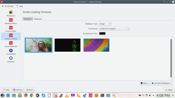Open the purple video player taskbar icon

[x=73, y=95]
